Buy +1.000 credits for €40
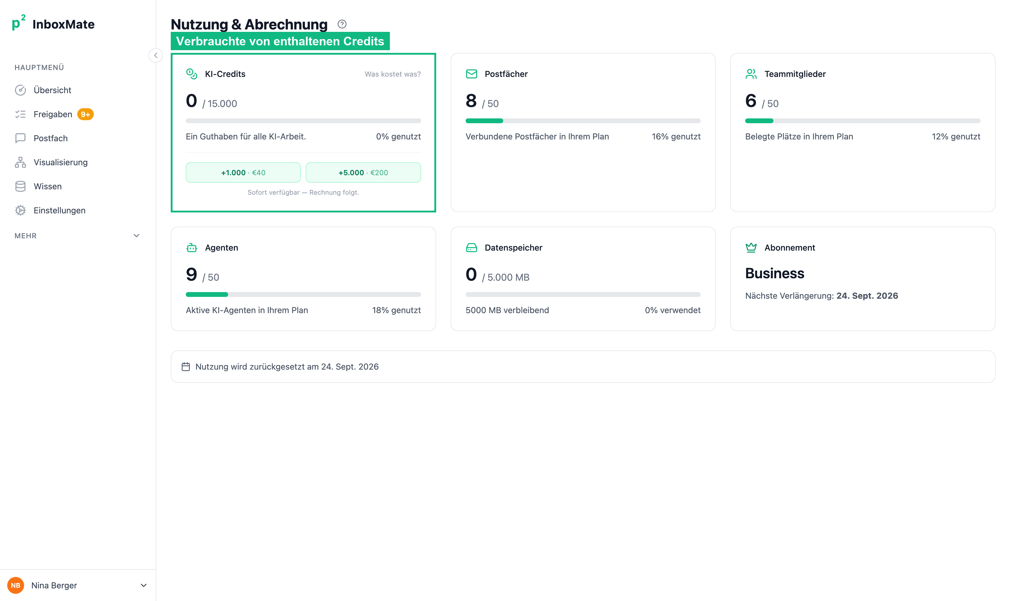The width and height of the screenshot is (1010, 601). click(243, 172)
